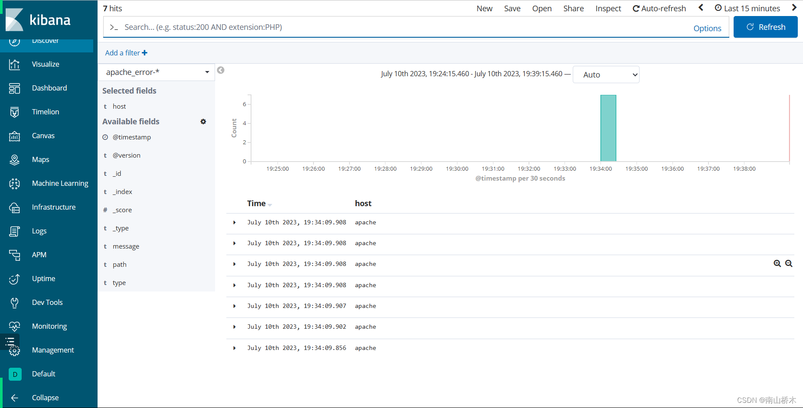
Task: Filter out value with zoom-out magnifier
Action: coord(789,263)
